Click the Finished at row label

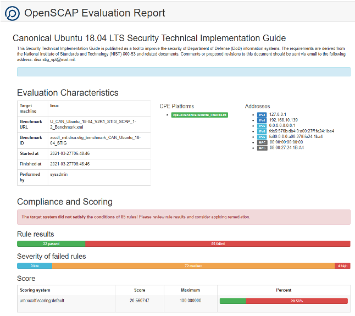[31, 164]
